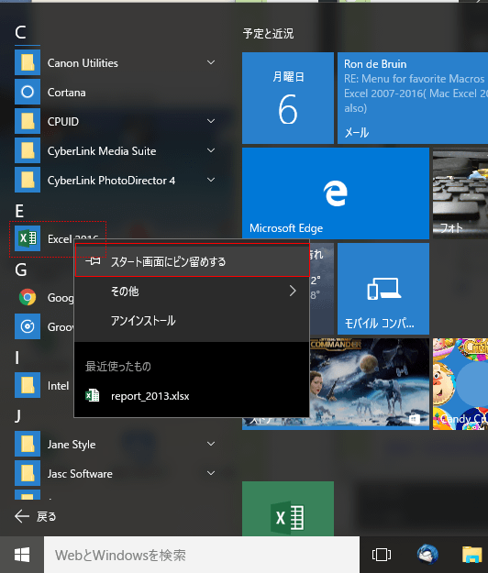
Task: Click the report_2013.xlsx file icon
Action: coord(92,395)
